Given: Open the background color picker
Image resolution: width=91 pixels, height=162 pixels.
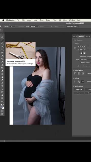Looking at the screenshot, I should 3,108.
